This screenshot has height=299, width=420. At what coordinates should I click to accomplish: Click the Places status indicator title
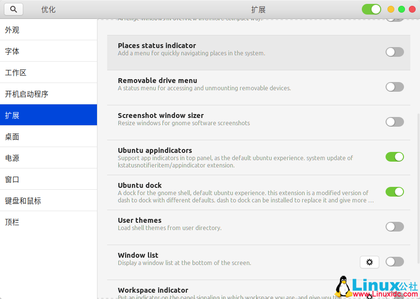[x=157, y=45]
